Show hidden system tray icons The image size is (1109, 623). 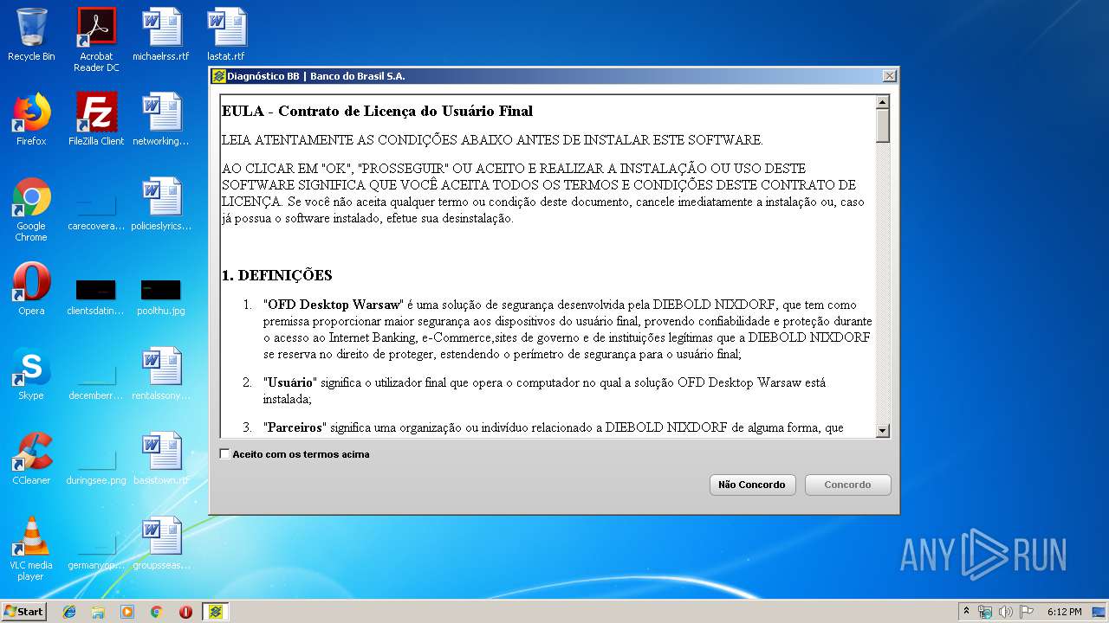pos(966,611)
